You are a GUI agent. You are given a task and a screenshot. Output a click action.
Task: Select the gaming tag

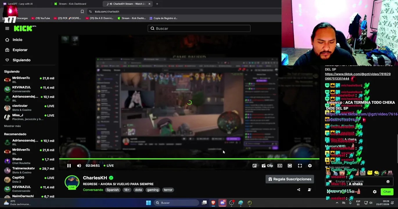tap(153, 190)
